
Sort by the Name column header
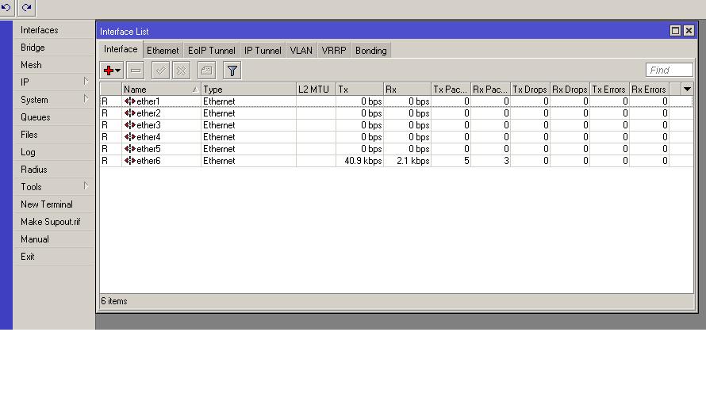[x=161, y=89]
